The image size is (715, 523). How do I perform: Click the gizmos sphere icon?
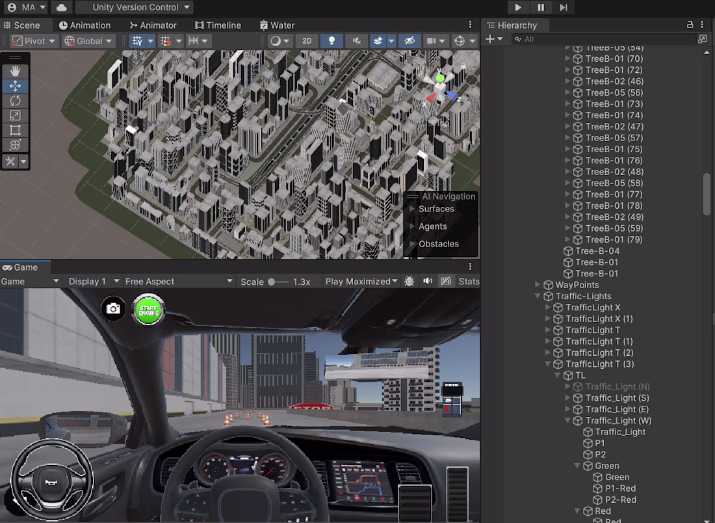click(x=460, y=41)
